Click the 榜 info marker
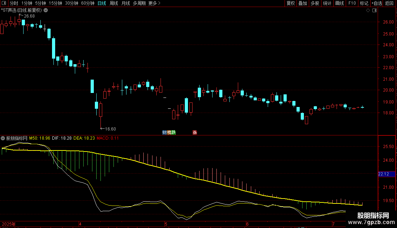The height and width of the screenshot is (228, 397). pyautogui.click(x=169, y=133)
